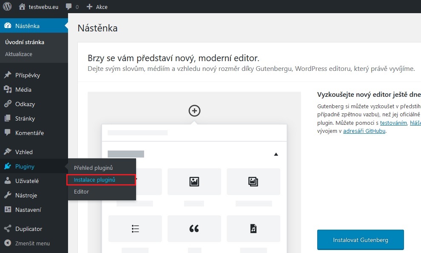
Task: Open the Akce plus menu
Action: click(x=97, y=7)
